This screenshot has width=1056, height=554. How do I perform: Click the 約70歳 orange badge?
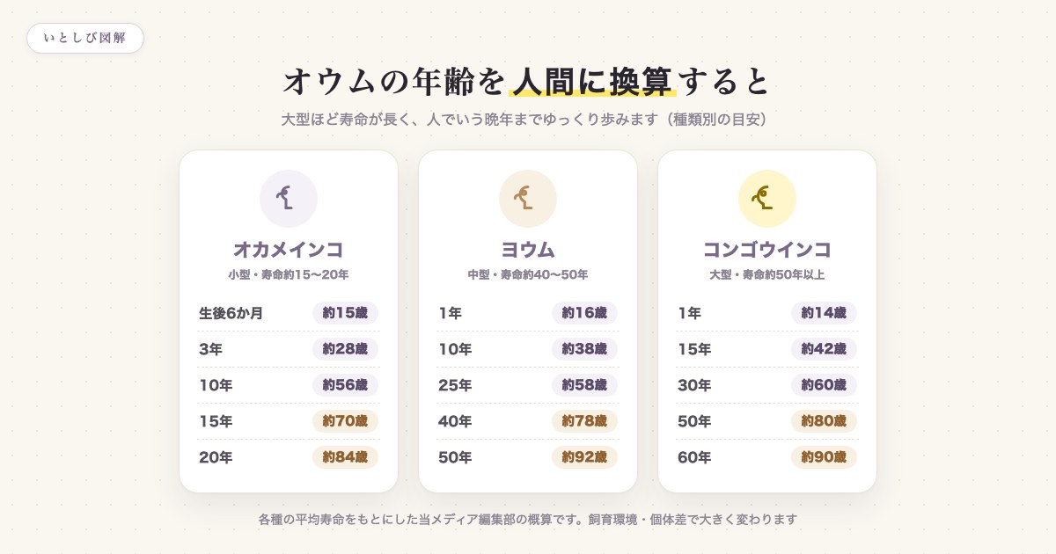(x=345, y=421)
